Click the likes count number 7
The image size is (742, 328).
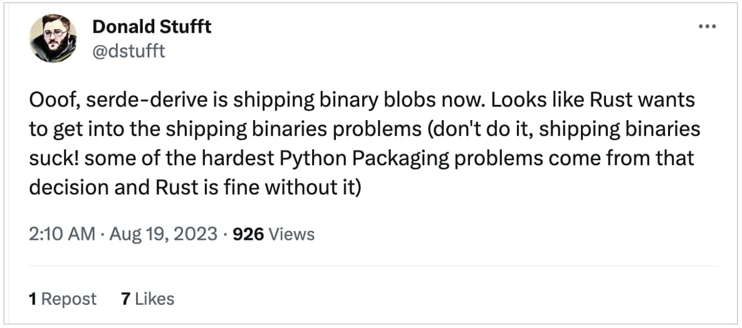point(125,299)
